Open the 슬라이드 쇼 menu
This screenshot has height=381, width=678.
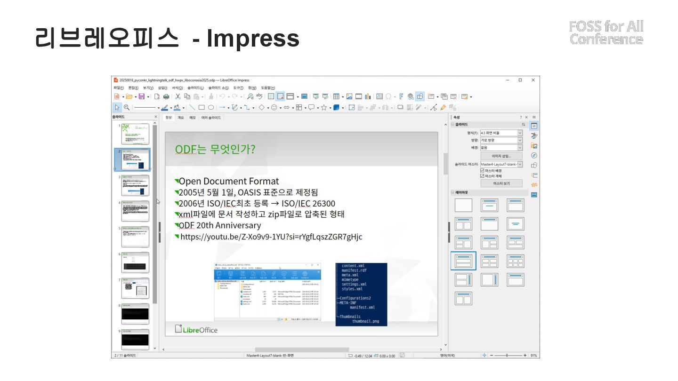[218, 88]
